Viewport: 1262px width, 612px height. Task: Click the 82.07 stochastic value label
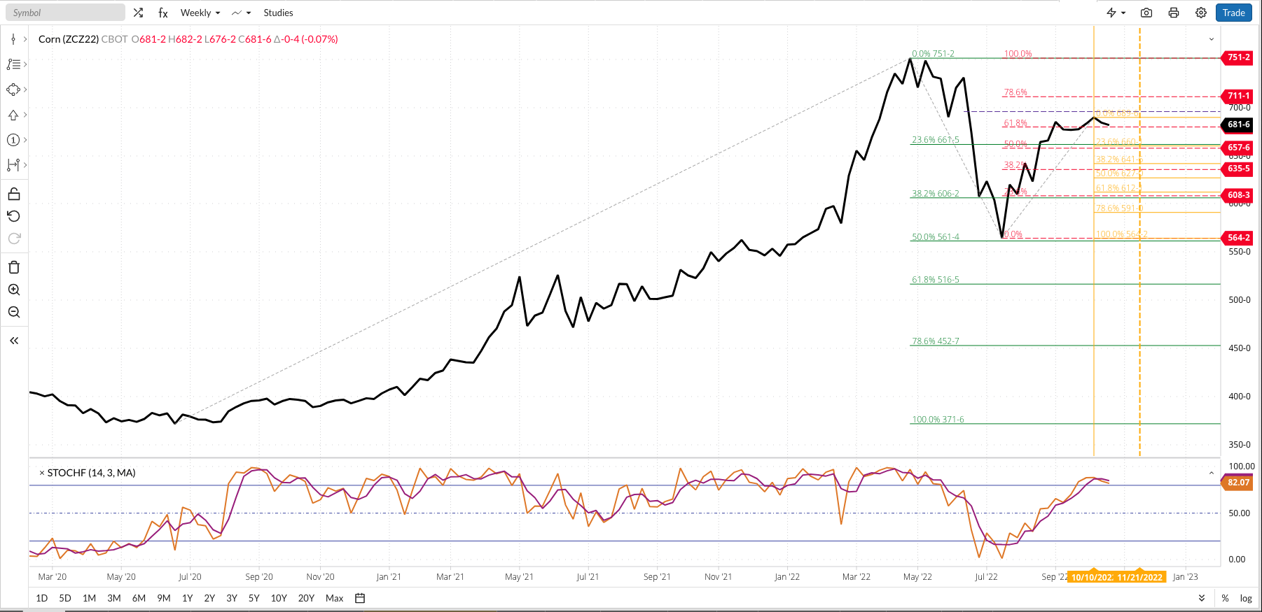click(1238, 483)
